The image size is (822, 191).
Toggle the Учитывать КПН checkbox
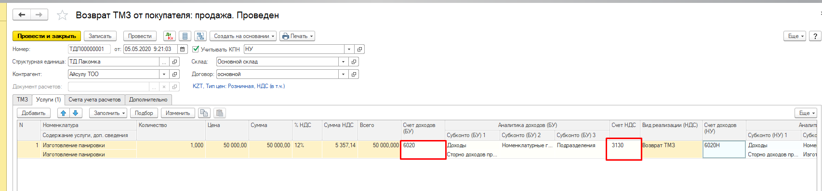click(x=196, y=49)
